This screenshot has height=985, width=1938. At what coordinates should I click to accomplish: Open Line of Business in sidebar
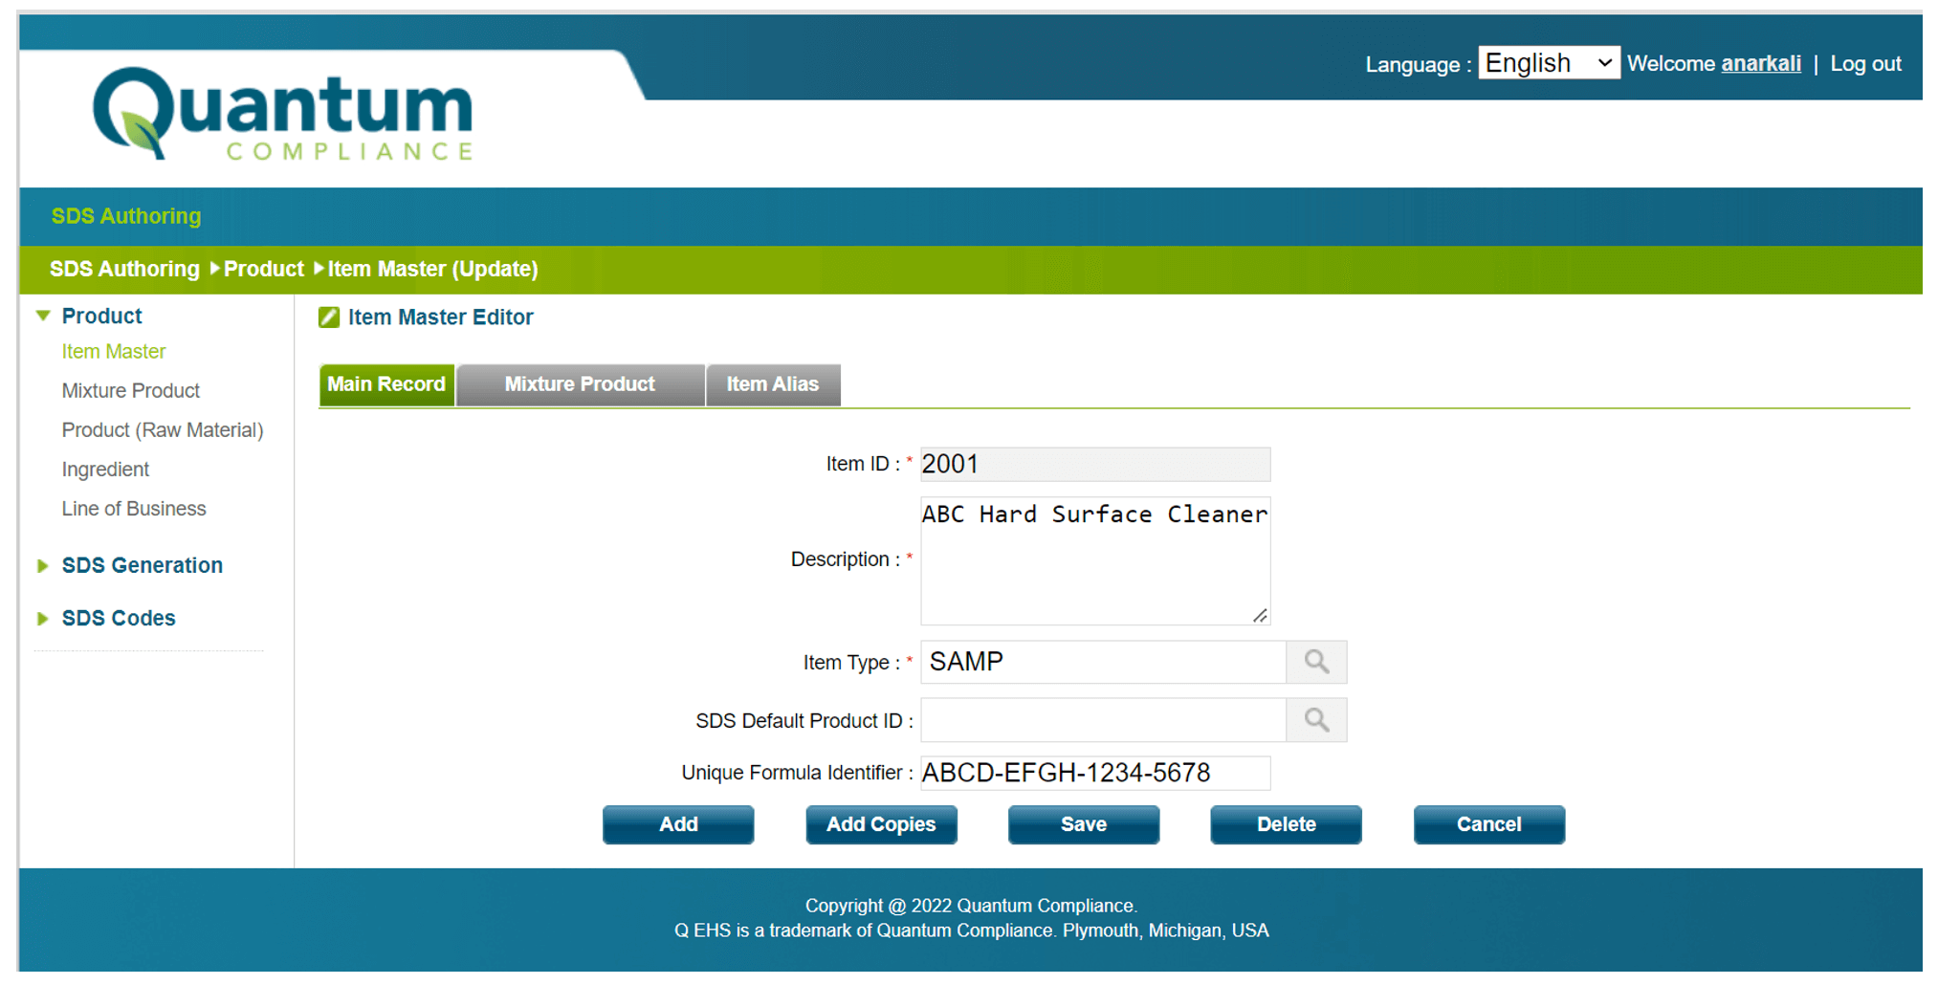(134, 508)
